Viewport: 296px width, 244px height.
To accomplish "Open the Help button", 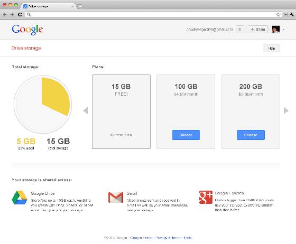I will (272, 49).
